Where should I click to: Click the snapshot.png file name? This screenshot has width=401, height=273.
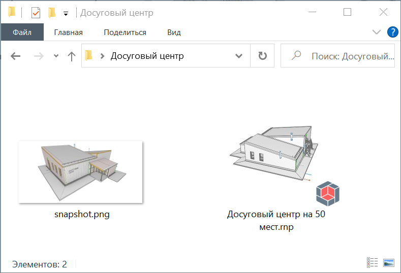pyautogui.click(x=82, y=214)
